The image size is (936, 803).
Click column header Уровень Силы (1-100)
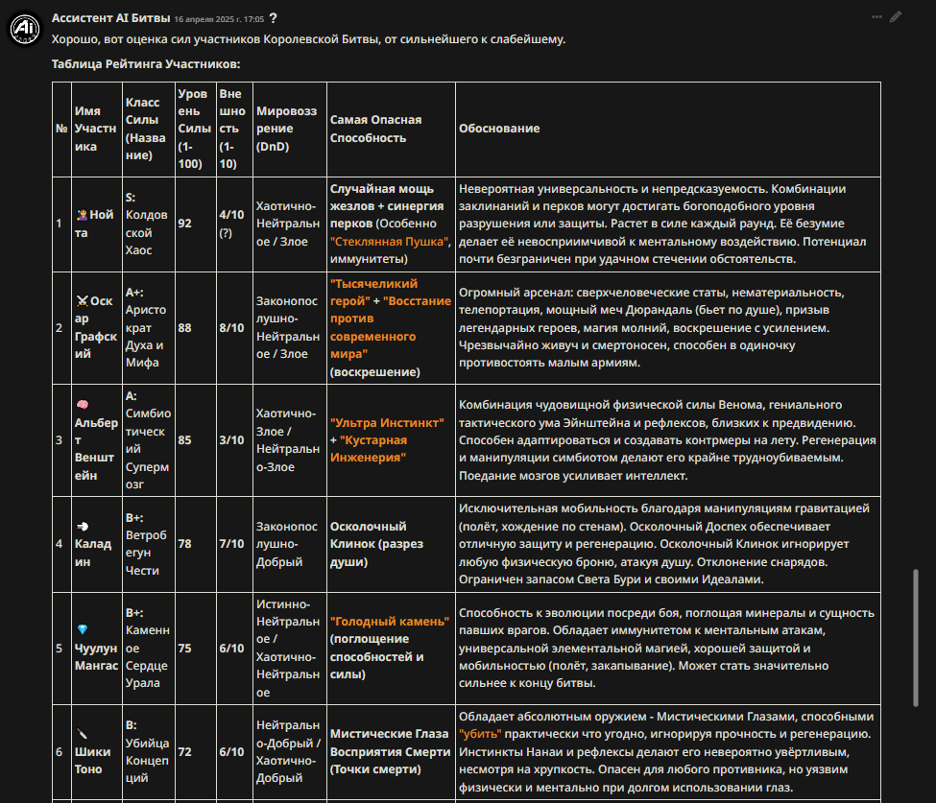(195, 129)
